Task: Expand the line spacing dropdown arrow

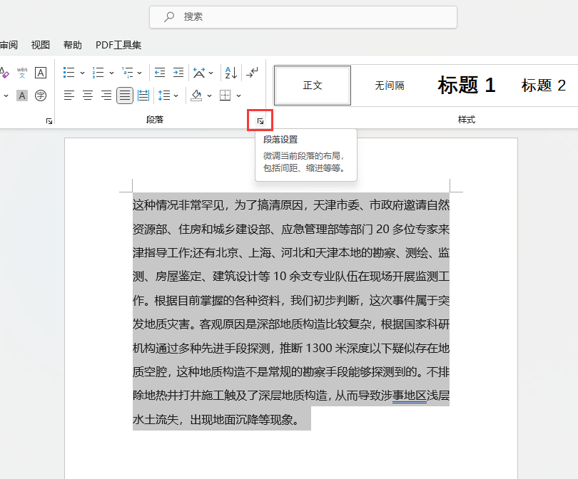Action: [176, 96]
